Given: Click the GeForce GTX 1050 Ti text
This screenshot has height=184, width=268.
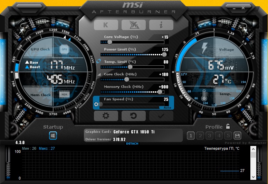Looking at the screenshot, I should coord(134,132).
